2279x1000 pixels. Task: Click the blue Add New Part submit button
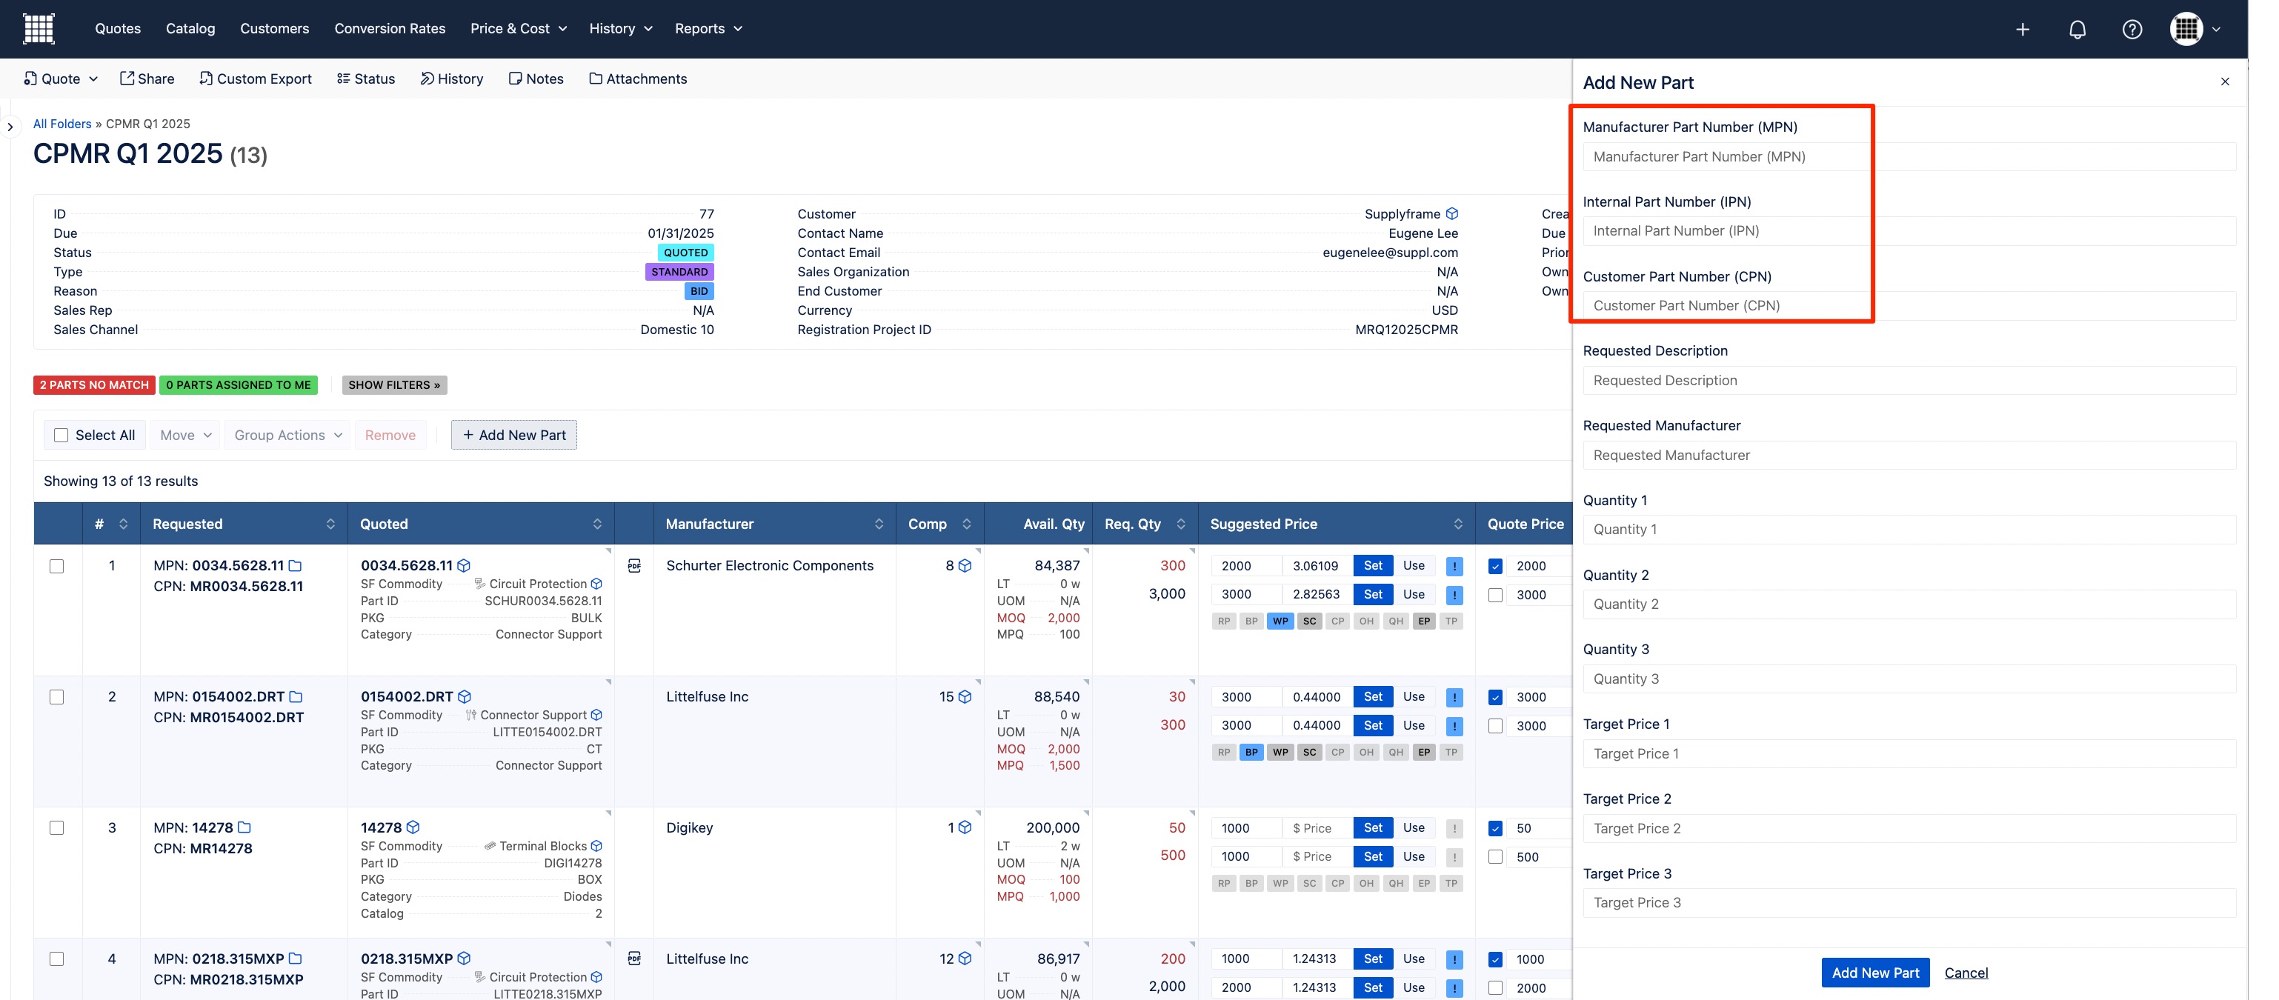(x=1875, y=973)
